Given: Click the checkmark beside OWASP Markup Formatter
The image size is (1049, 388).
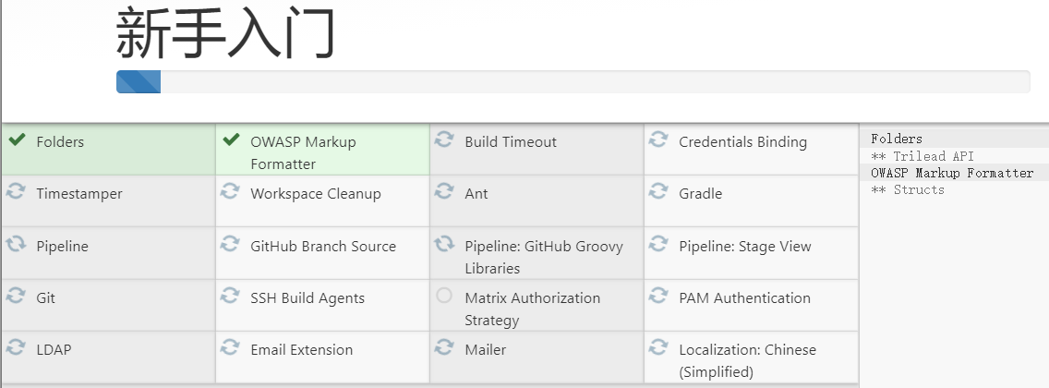Looking at the screenshot, I should coord(231,139).
